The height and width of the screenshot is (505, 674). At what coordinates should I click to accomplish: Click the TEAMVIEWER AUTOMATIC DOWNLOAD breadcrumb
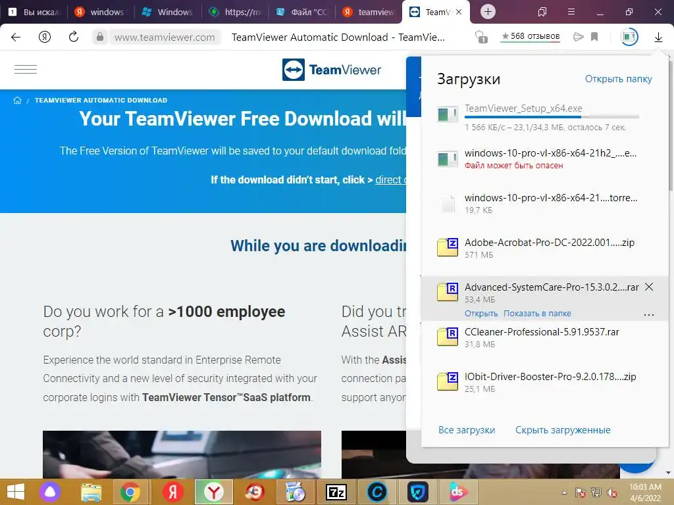coord(101,100)
